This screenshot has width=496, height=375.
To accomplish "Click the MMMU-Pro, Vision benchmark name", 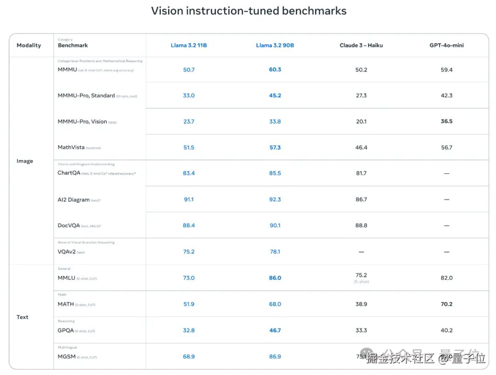I will [82, 122].
